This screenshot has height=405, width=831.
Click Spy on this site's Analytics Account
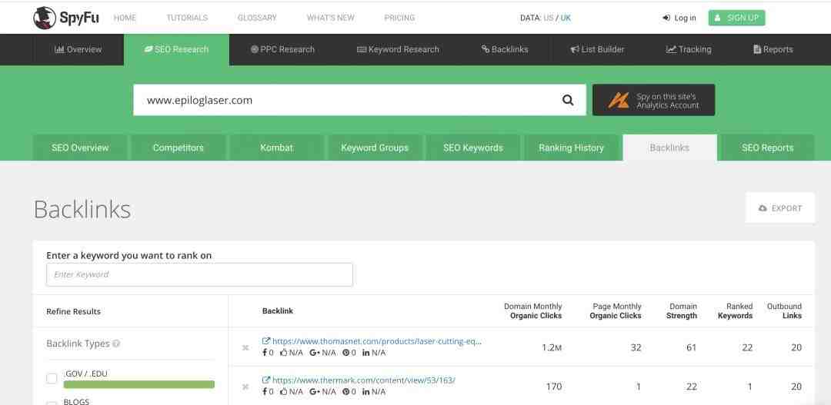pos(653,100)
